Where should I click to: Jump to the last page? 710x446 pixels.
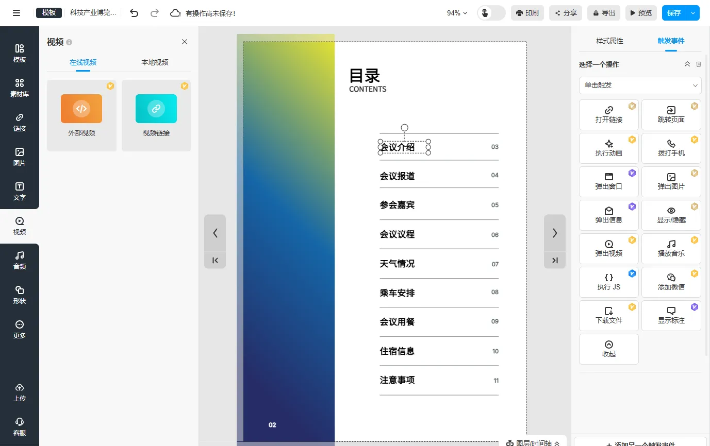(555, 260)
